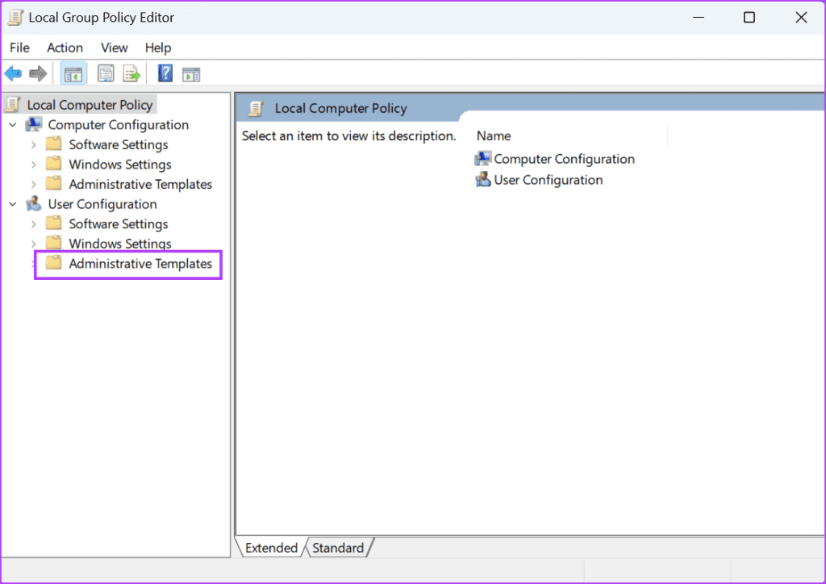Screen dimensions: 826x584
Task: Switch to the Standard tab
Action: (338, 548)
